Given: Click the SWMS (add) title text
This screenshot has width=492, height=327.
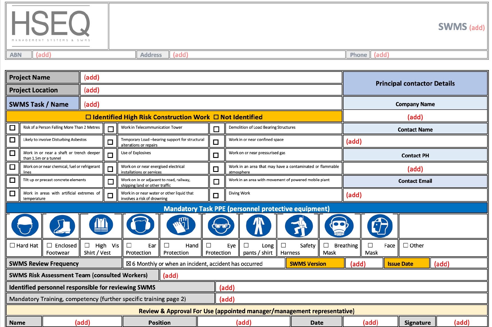Looking at the screenshot, I should pyautogui.click(x=461, y=27).
